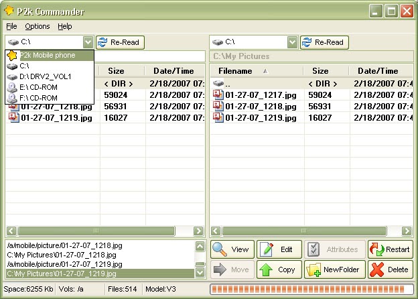
Task: Click the Restart button
Action: point(391,249)
